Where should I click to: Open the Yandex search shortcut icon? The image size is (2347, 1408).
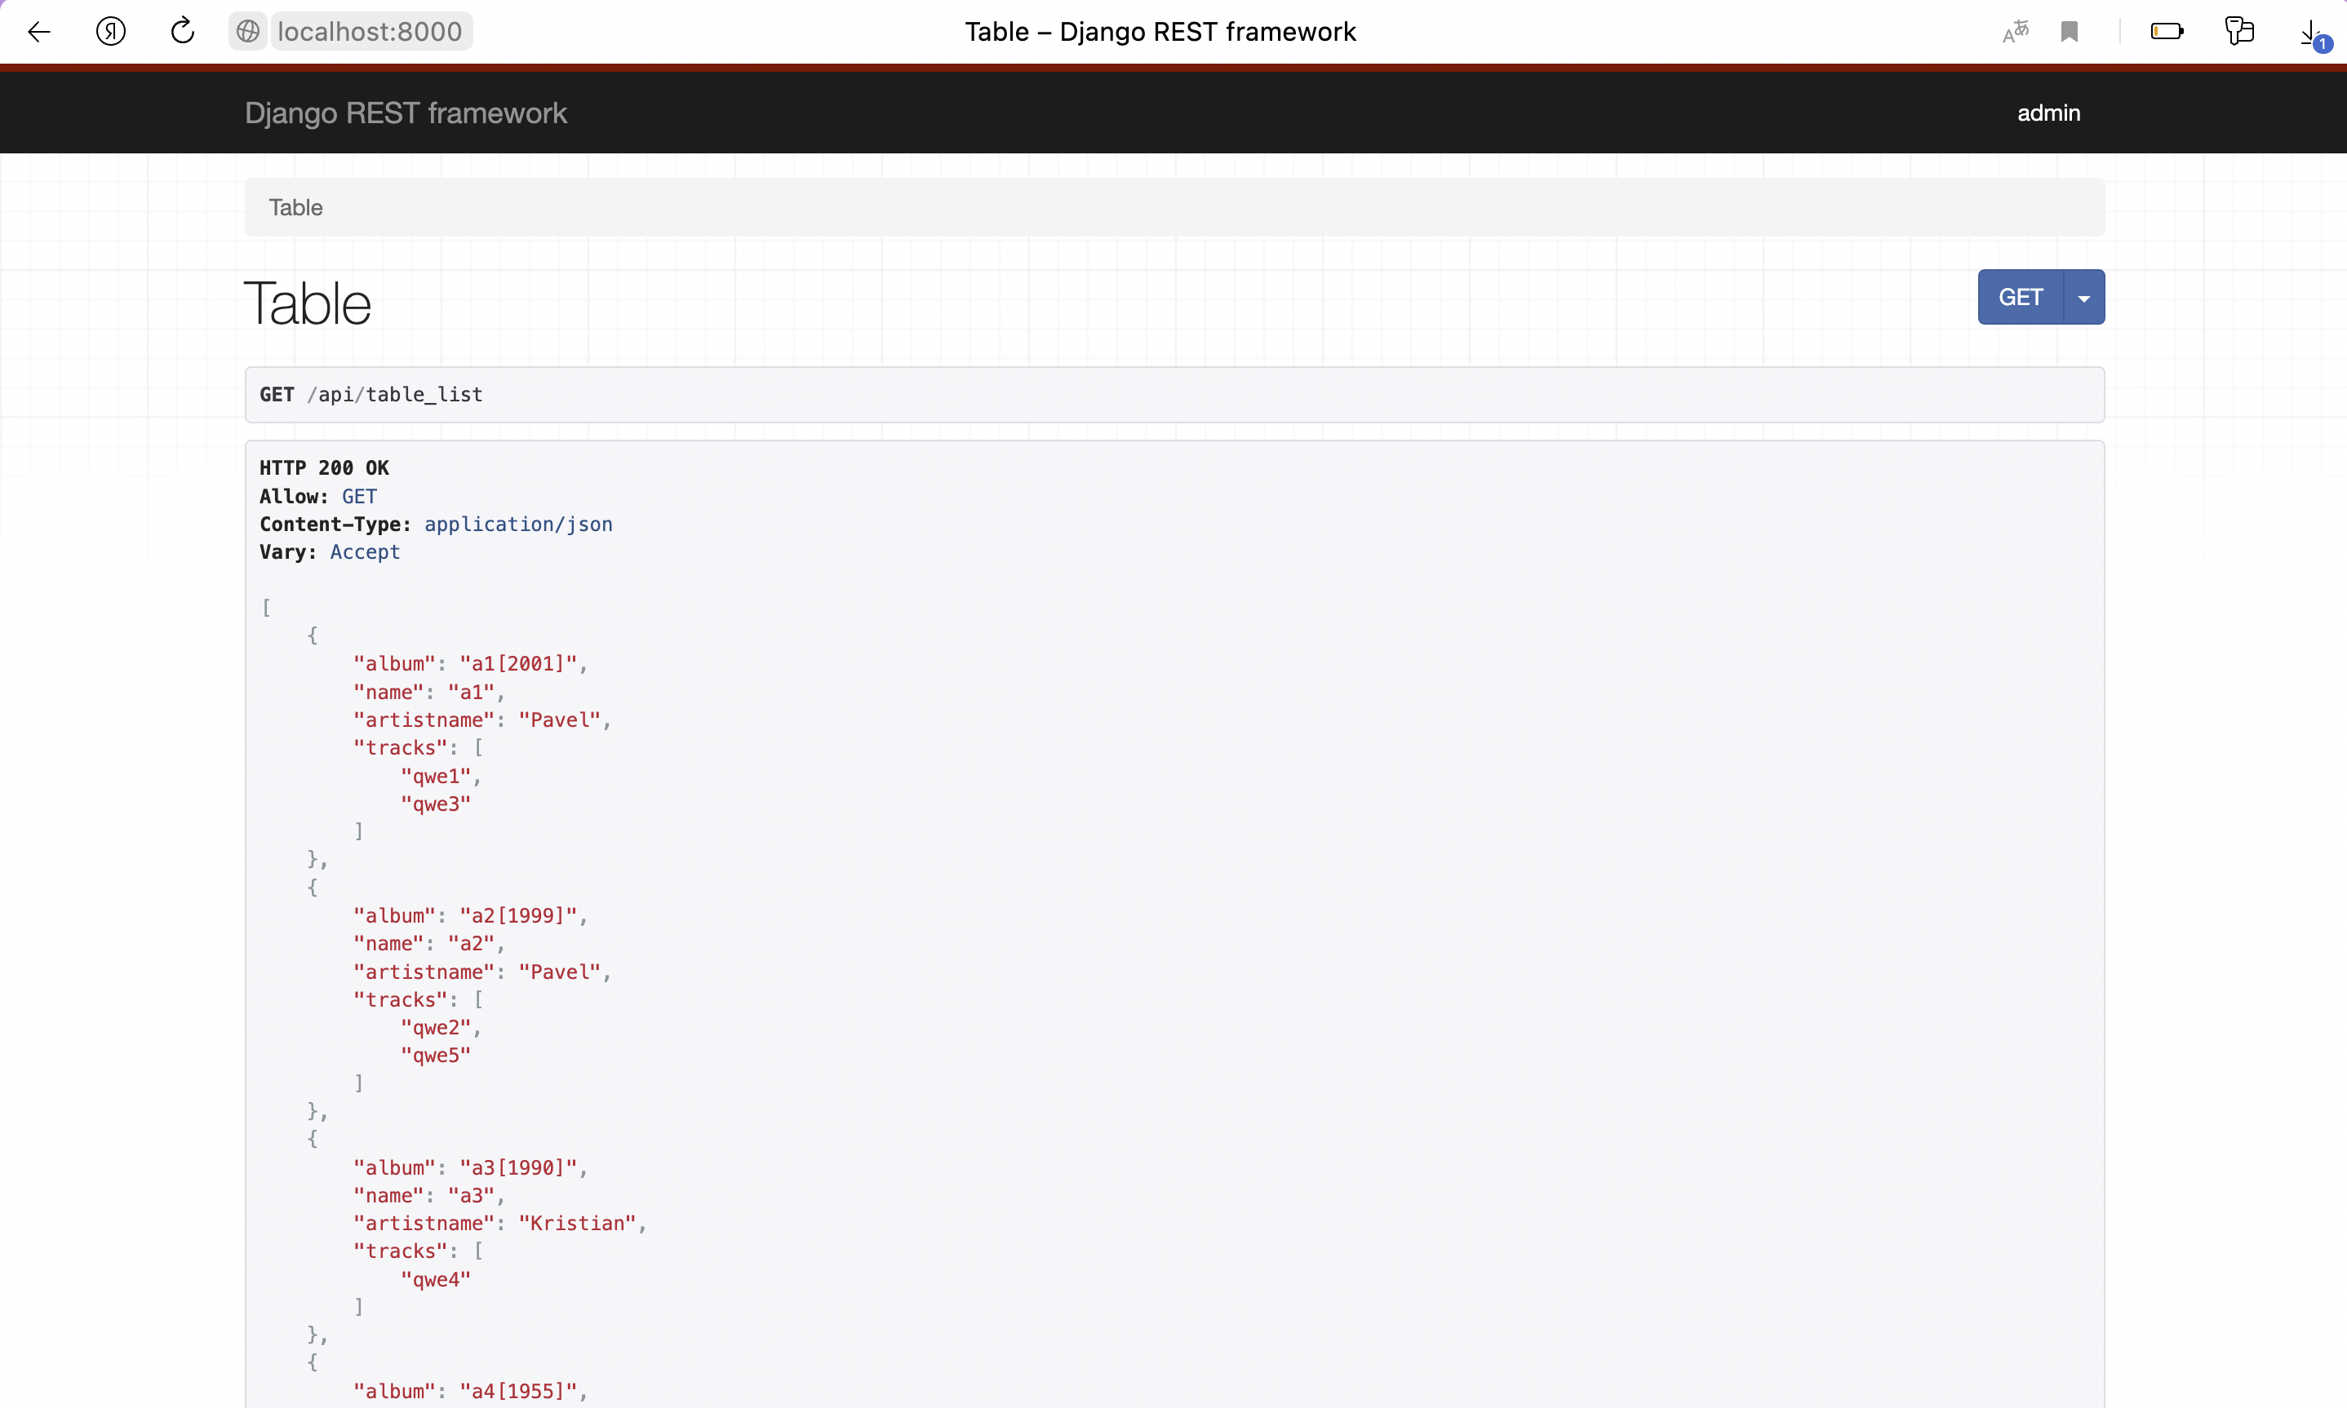coord(109,30)
